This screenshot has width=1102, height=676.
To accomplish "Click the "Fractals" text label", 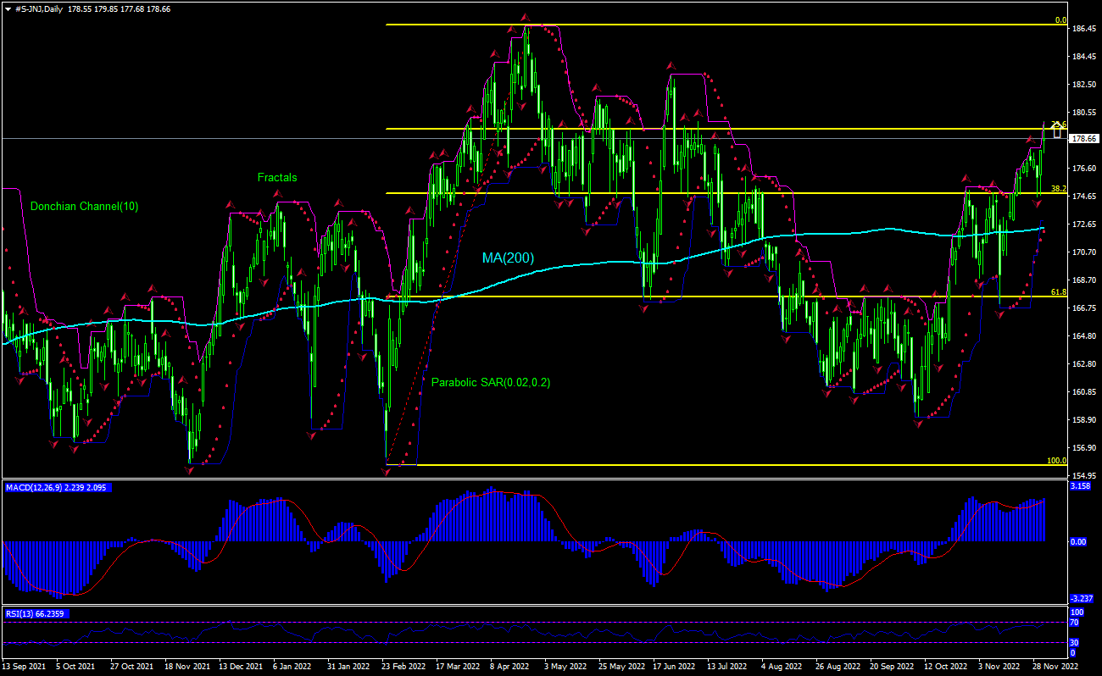I will tap(277, 178).
